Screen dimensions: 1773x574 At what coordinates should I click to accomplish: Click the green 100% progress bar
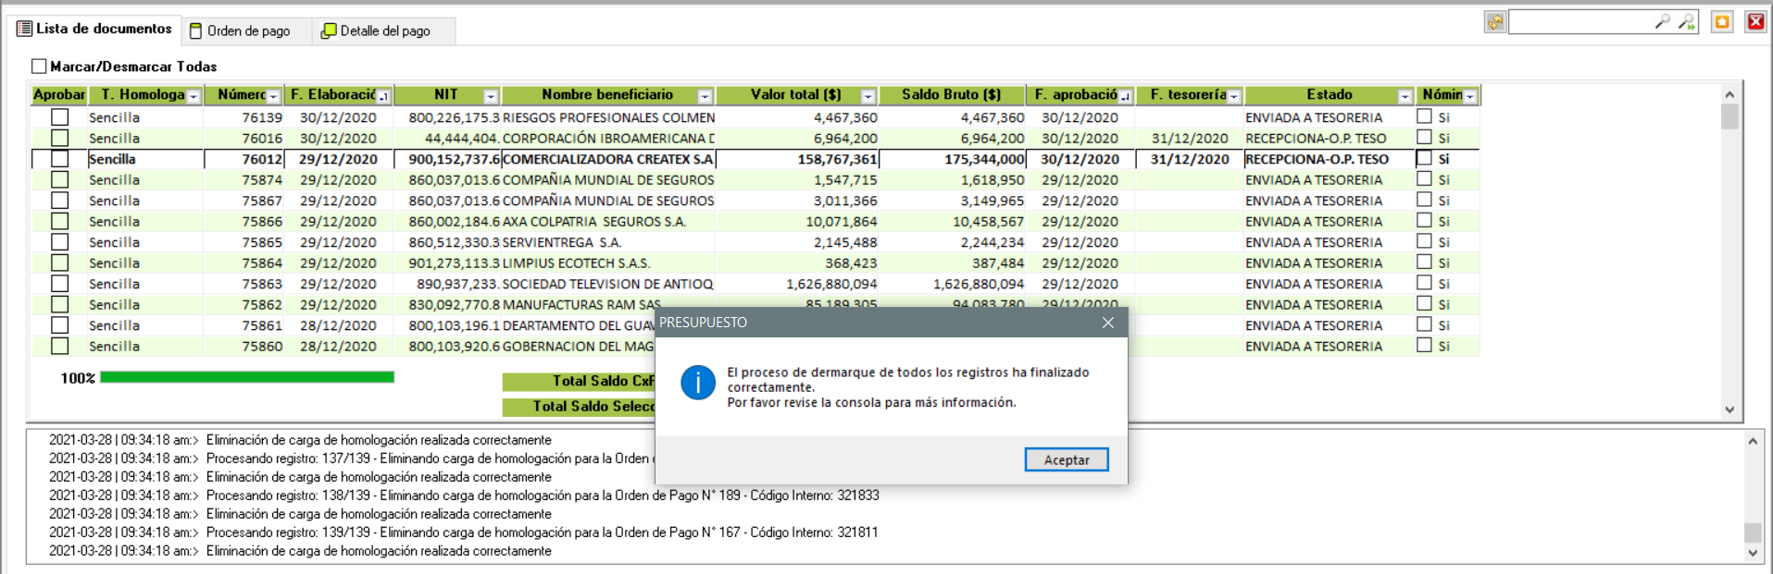[x=246, y=377]
